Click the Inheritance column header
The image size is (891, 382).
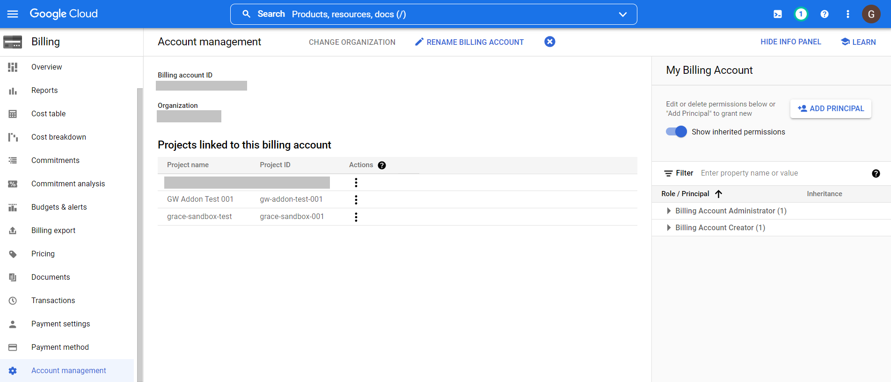(x=824, y=194)
